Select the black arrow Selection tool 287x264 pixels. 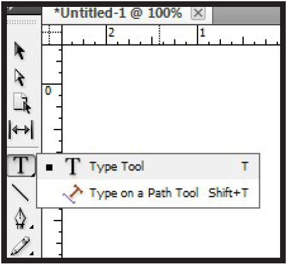pyautogui.click(x=20, y=50)
